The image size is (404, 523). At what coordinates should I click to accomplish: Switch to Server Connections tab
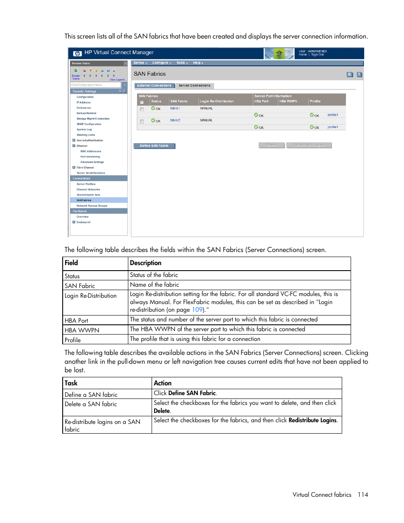[194, 86]
